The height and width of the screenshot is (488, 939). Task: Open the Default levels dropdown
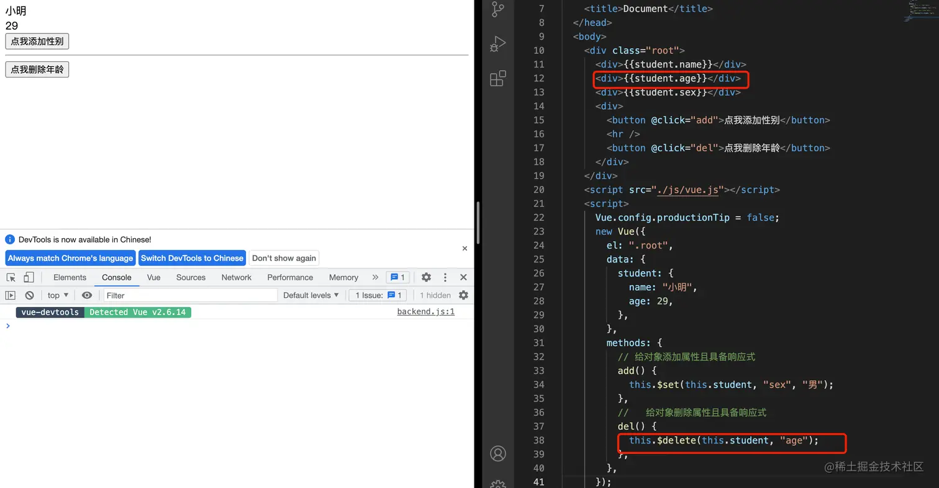pyautogui.click(x=311, y=295)
